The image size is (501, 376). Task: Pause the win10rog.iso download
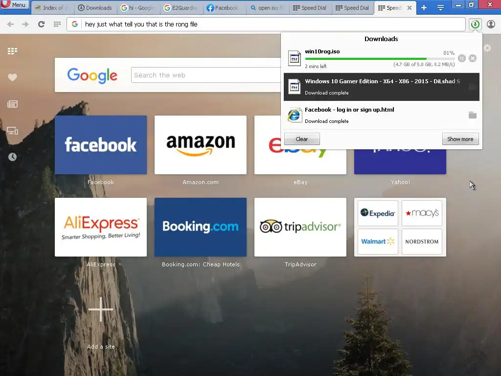[462, 58]
